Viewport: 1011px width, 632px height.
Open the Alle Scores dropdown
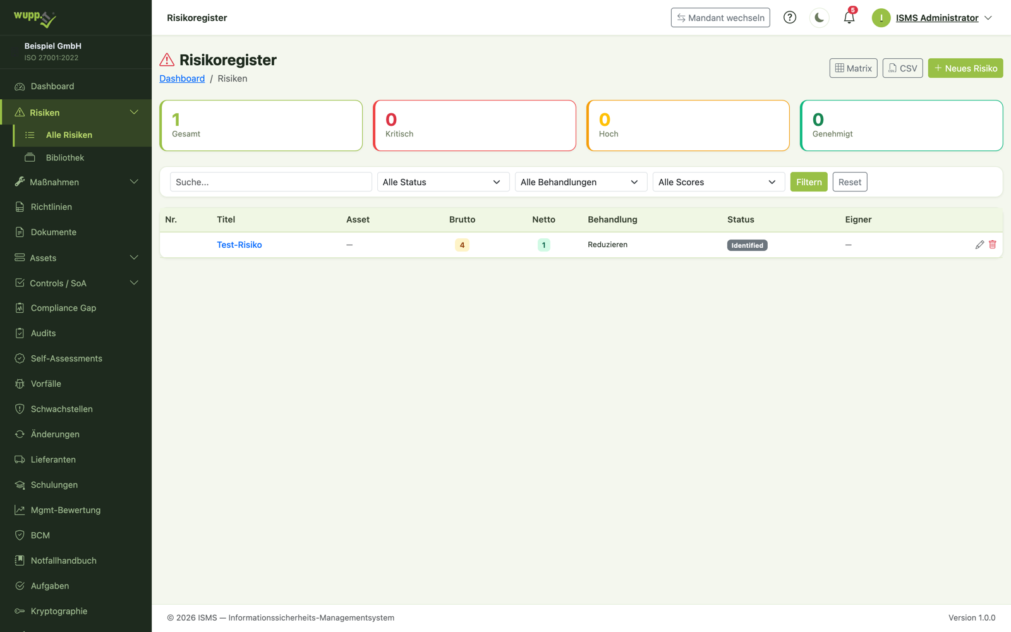pyautogui.click(x=718, y=182)
